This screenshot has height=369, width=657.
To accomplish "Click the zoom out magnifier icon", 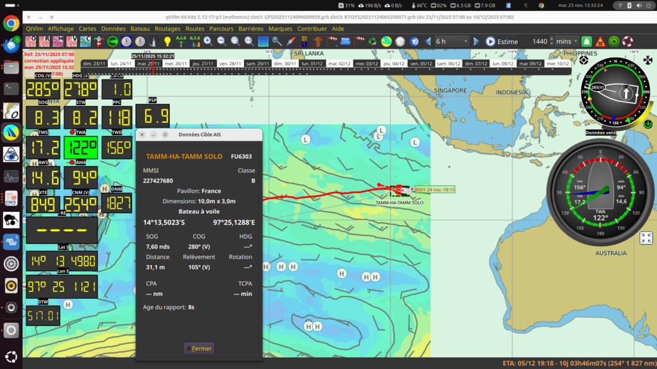I will tap(221, 41).
